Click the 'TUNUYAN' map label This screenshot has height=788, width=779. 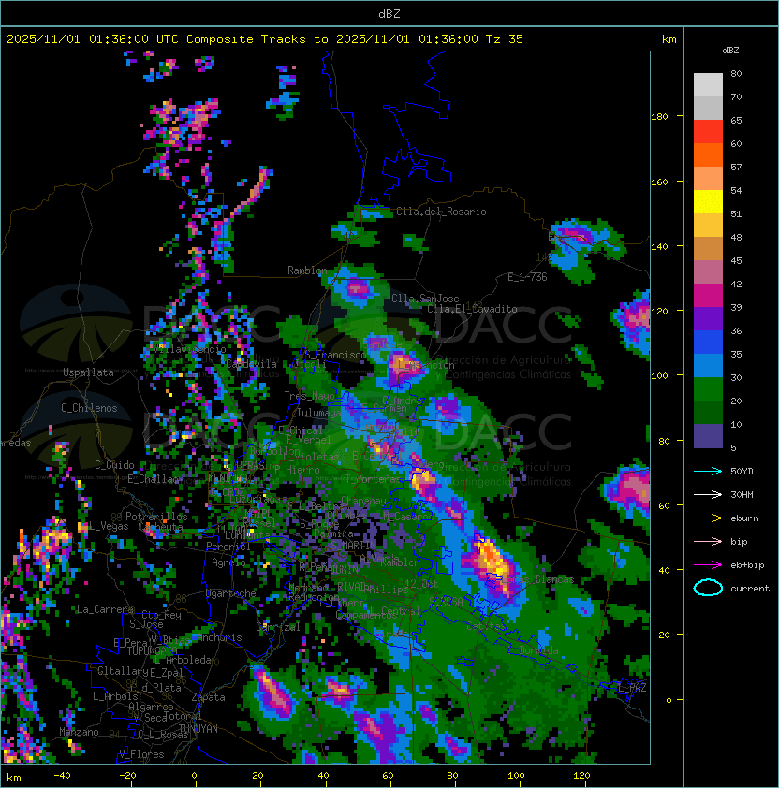pyautogui.click(x=198, y=729)
